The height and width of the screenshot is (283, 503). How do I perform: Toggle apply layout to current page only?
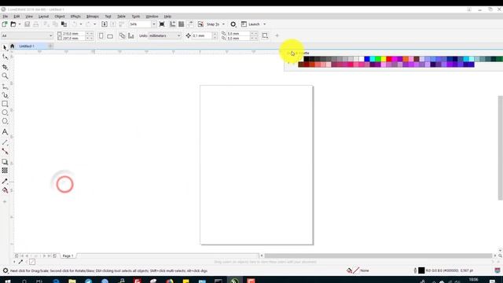[131, 35]
